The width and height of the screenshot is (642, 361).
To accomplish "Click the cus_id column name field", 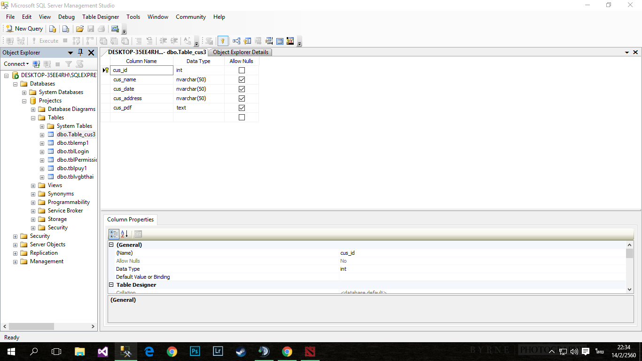I will coord(142,71).
